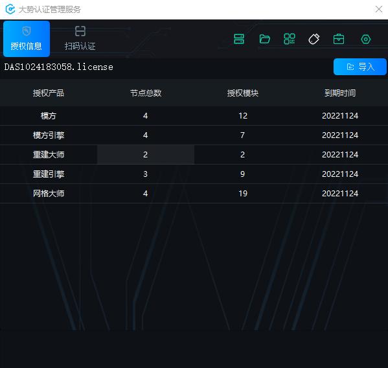Image resolution: width=388 pixels, height=368 pixels.
Task: Click module count 7 in 模方引擎 row
Action: (242, 135)
